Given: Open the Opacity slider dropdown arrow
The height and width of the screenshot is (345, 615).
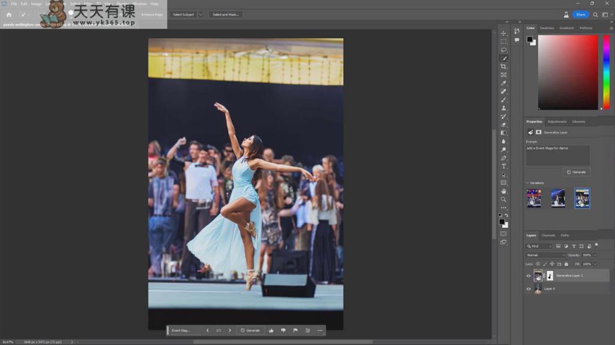Looking at the screenshot, I should pos(595,255).
